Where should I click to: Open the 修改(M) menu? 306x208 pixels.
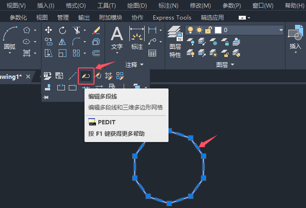pos(200,5)
